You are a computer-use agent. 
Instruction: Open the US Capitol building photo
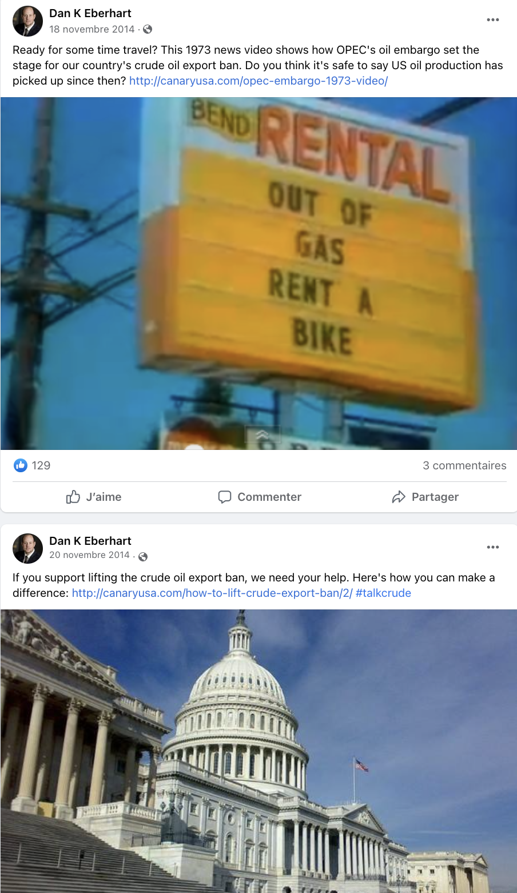tap(258, 751)
